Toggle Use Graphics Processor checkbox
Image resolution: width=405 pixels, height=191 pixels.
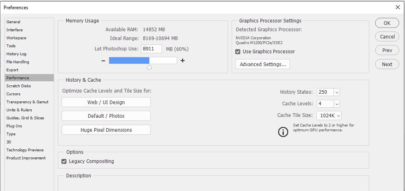(x=238, y=52)
